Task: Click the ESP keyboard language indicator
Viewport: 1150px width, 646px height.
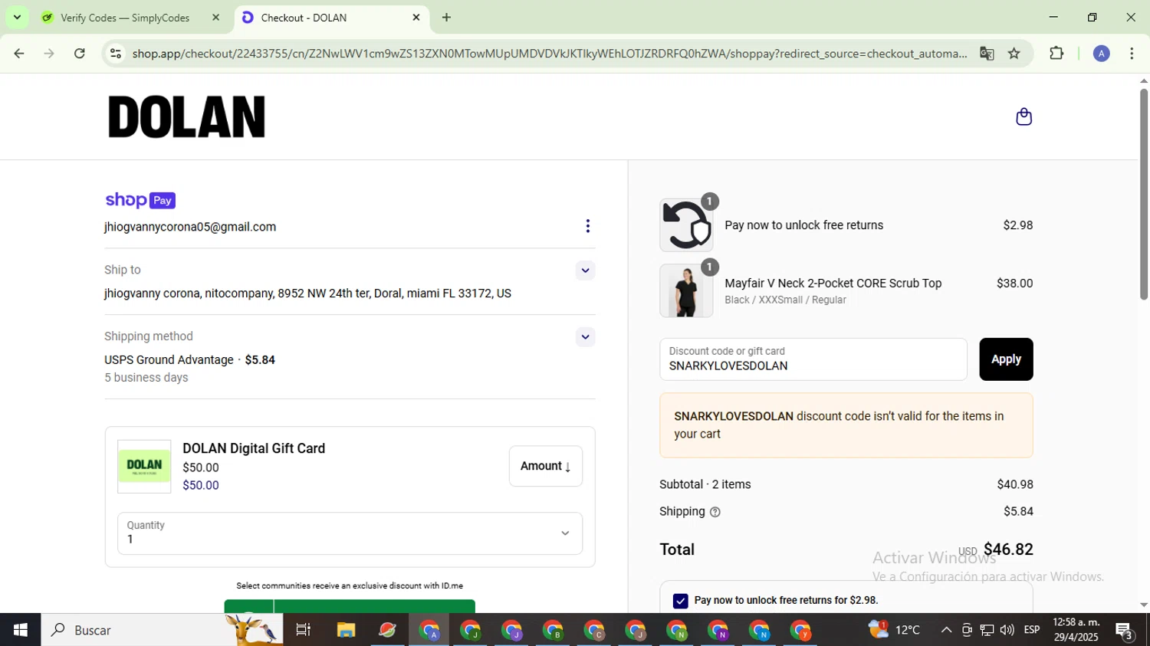Action: coord(1032,630)
